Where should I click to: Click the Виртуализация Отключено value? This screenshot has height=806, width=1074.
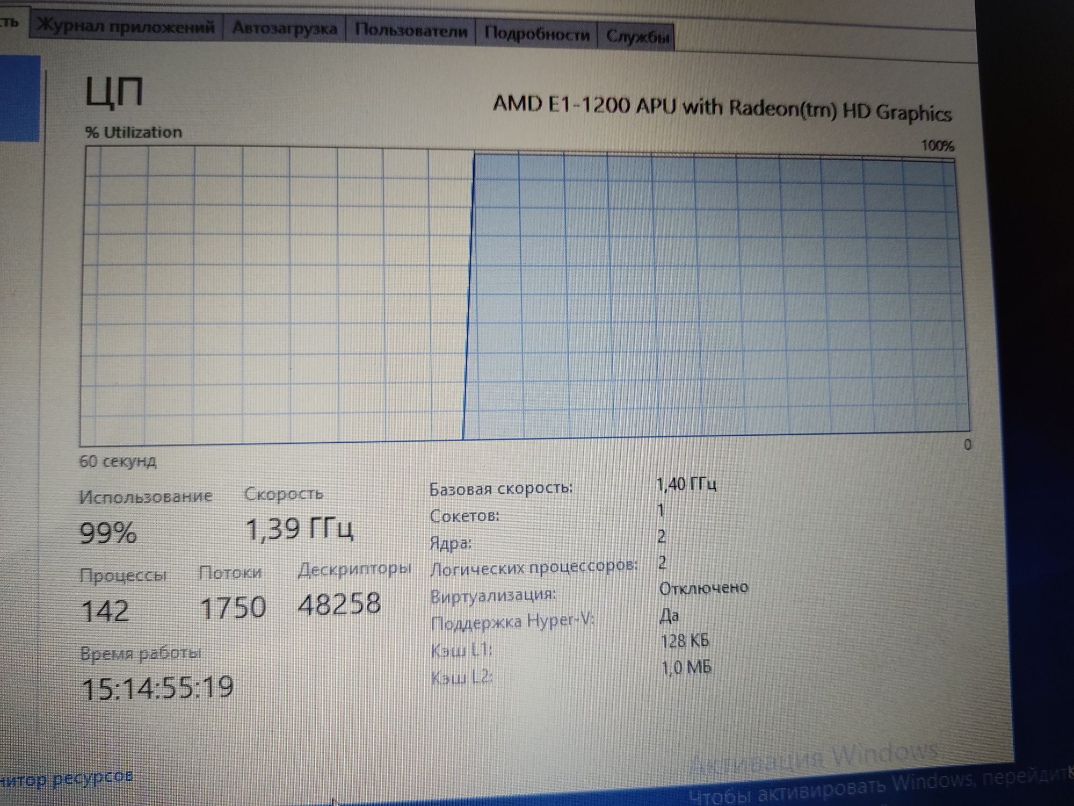(703, 588)
